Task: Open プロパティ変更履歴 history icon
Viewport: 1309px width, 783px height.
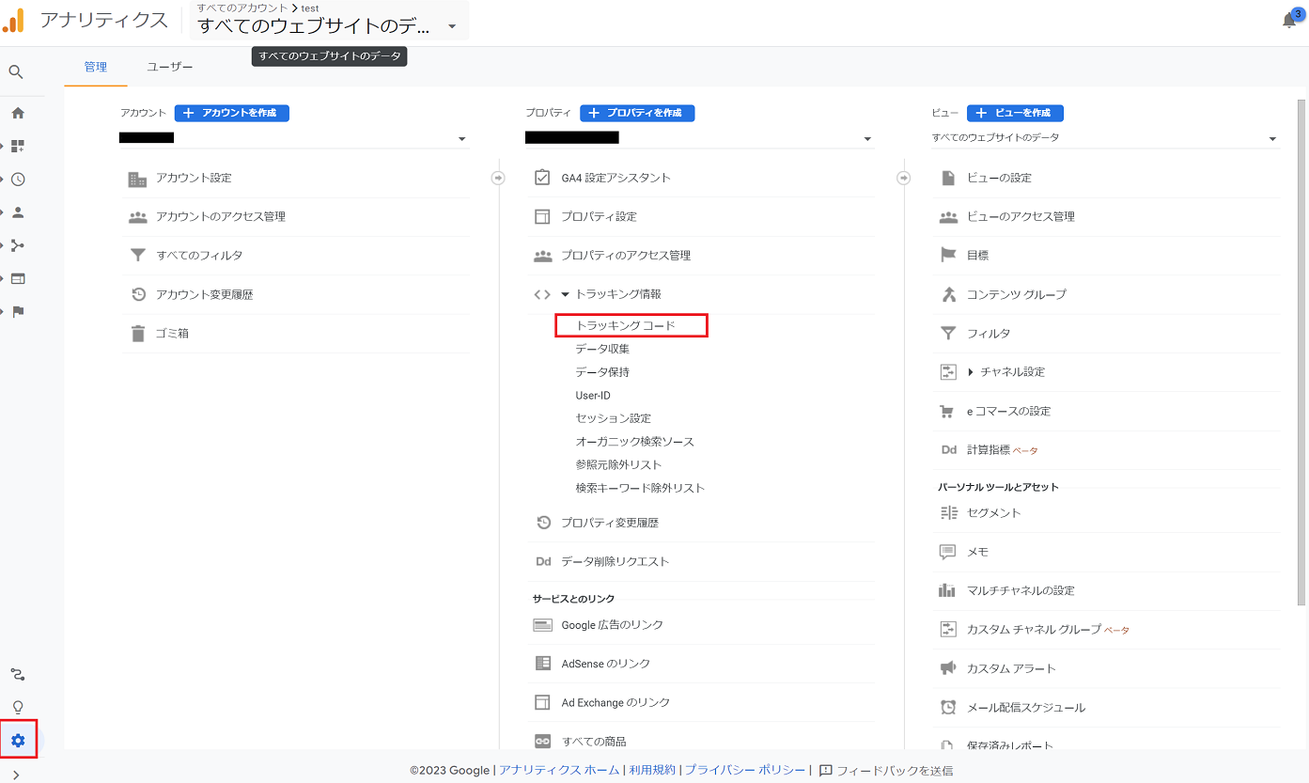Action: [543, 523]
